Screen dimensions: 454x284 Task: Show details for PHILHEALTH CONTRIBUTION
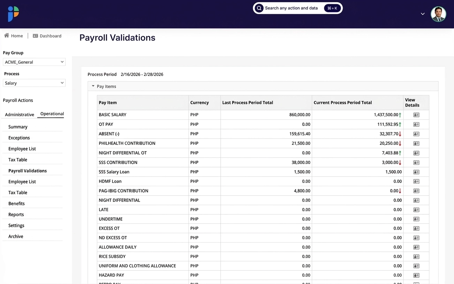point(416,143)
